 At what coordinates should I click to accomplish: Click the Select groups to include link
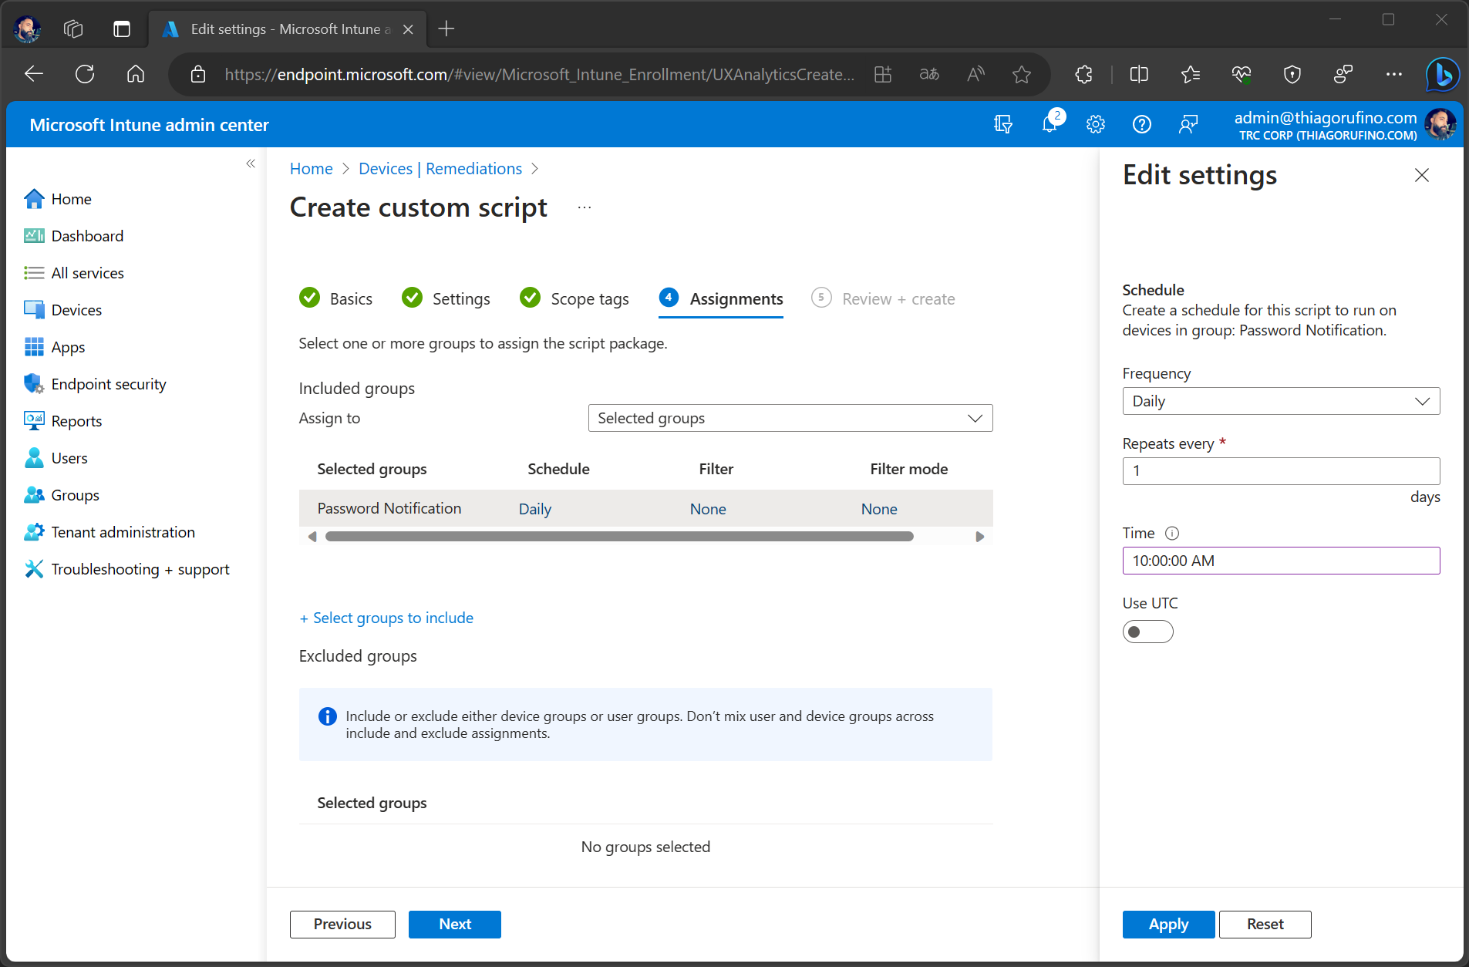[x=386, y=618]
